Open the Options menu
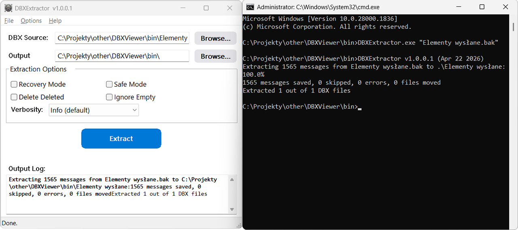The height and width of the screenshot is (230, 518). 31,21
